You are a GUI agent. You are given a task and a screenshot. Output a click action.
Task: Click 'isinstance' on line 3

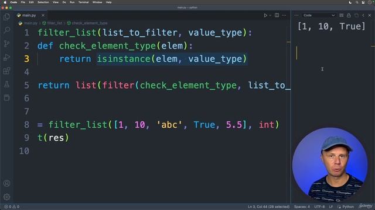(124, 59)
